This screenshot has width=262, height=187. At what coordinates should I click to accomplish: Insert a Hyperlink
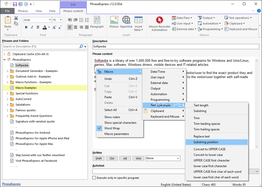click(126, 22)
